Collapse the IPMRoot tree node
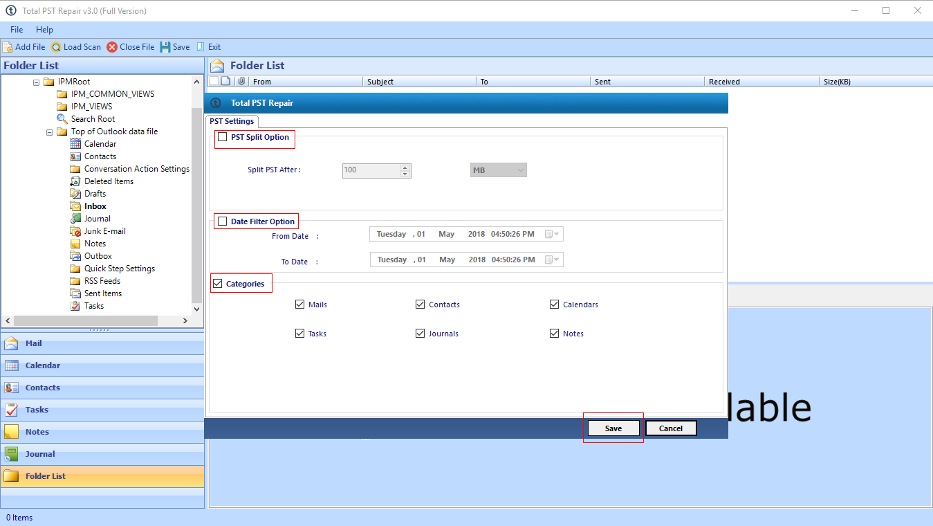 pos(36,82)
